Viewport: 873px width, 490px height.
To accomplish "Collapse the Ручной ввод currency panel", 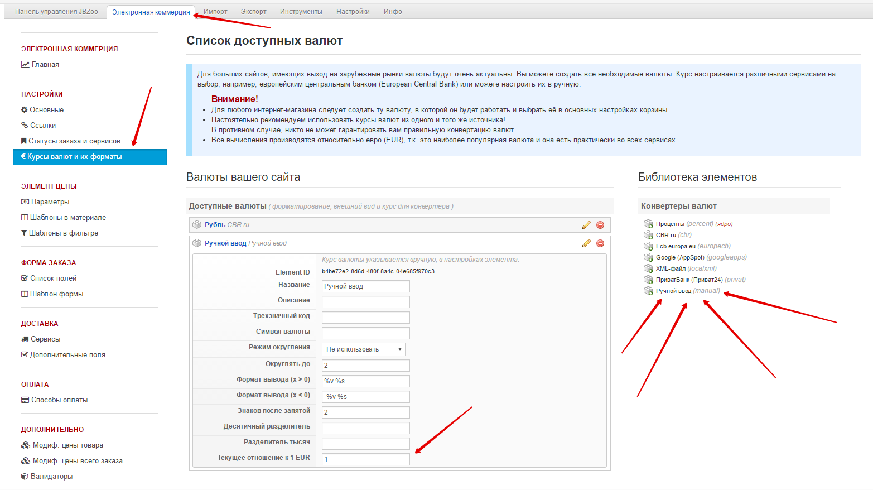I will 225,243.
